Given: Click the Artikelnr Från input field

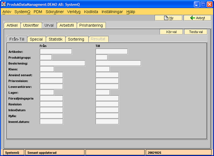Looking at the screenshot, I should 56,51.
